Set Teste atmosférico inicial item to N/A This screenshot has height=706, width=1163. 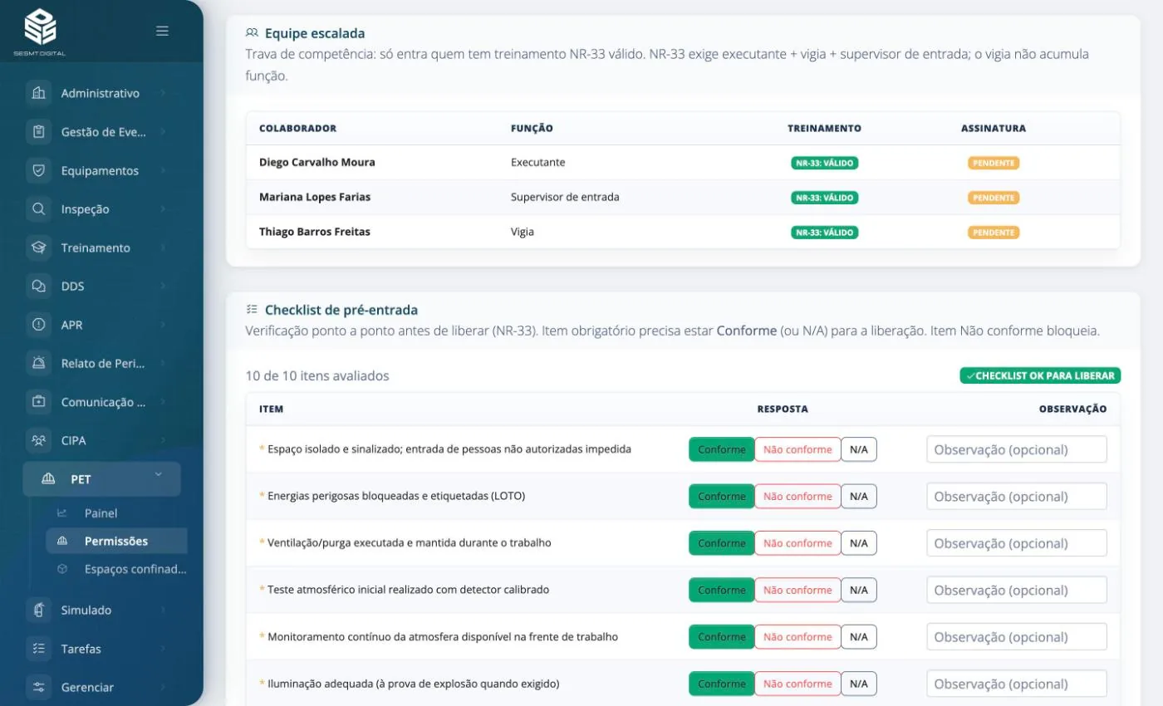(859, 590)
